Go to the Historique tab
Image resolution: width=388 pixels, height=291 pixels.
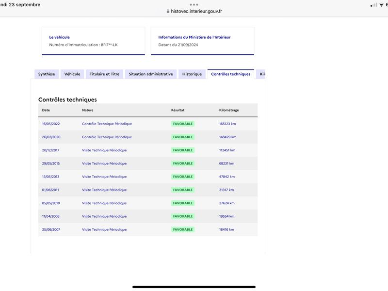[192, 74]
